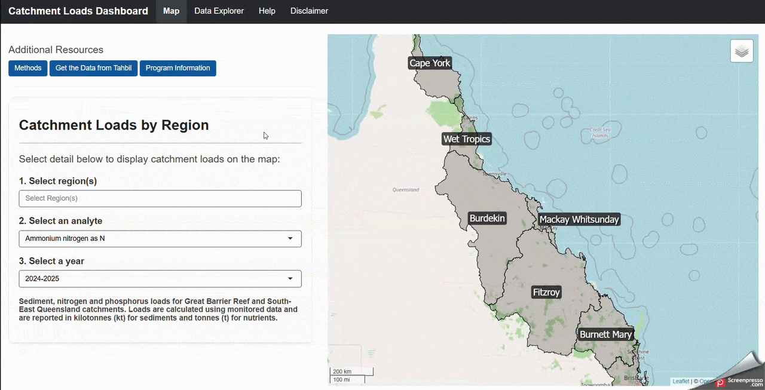The width and height of the screenshot is (765, 390).
Task: Open Program Information button
Action: coord(178,68)
